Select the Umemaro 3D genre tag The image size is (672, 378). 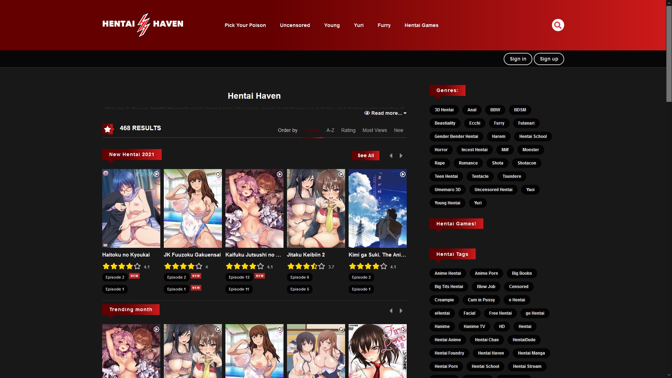pos(447,190)
